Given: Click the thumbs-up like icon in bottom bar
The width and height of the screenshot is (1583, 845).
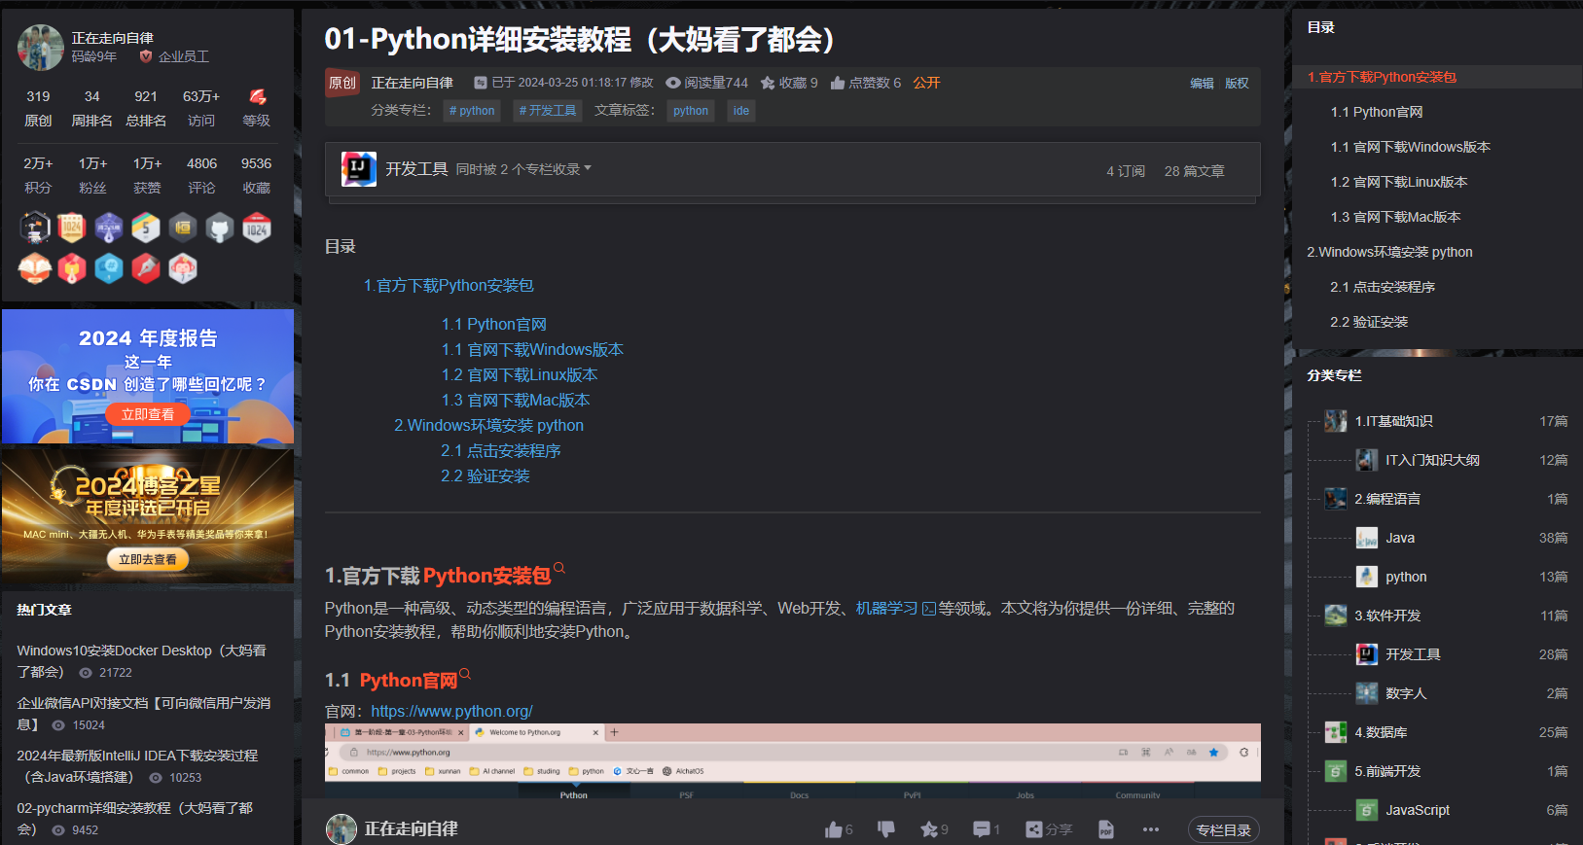Looking at the screenshot, I should tap(833, 829).
